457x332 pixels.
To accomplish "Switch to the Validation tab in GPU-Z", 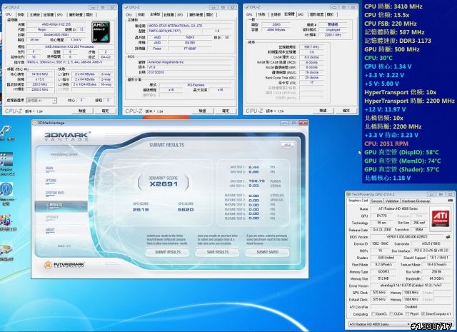I will point(392,201).
